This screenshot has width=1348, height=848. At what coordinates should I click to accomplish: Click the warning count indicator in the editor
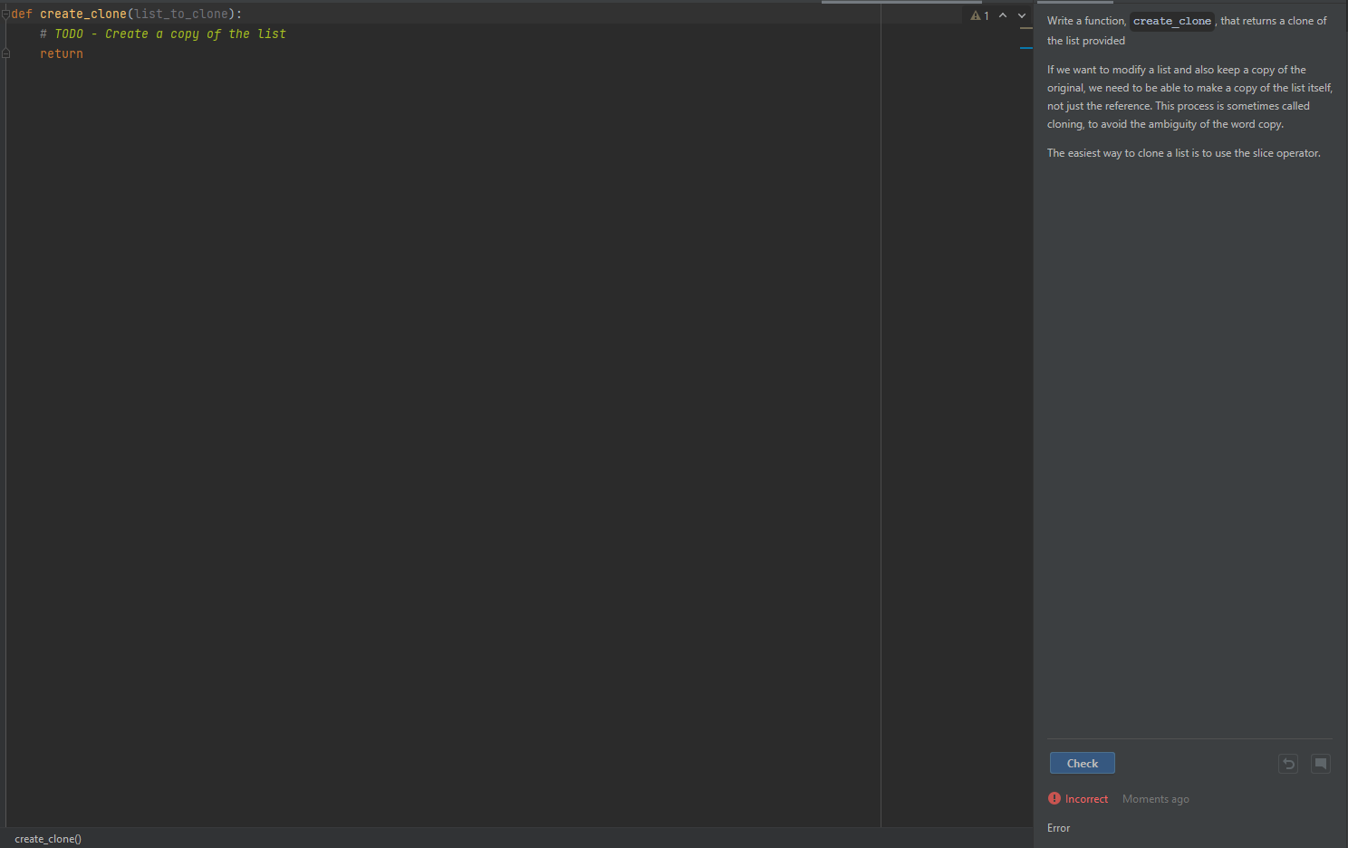point(980,14)
